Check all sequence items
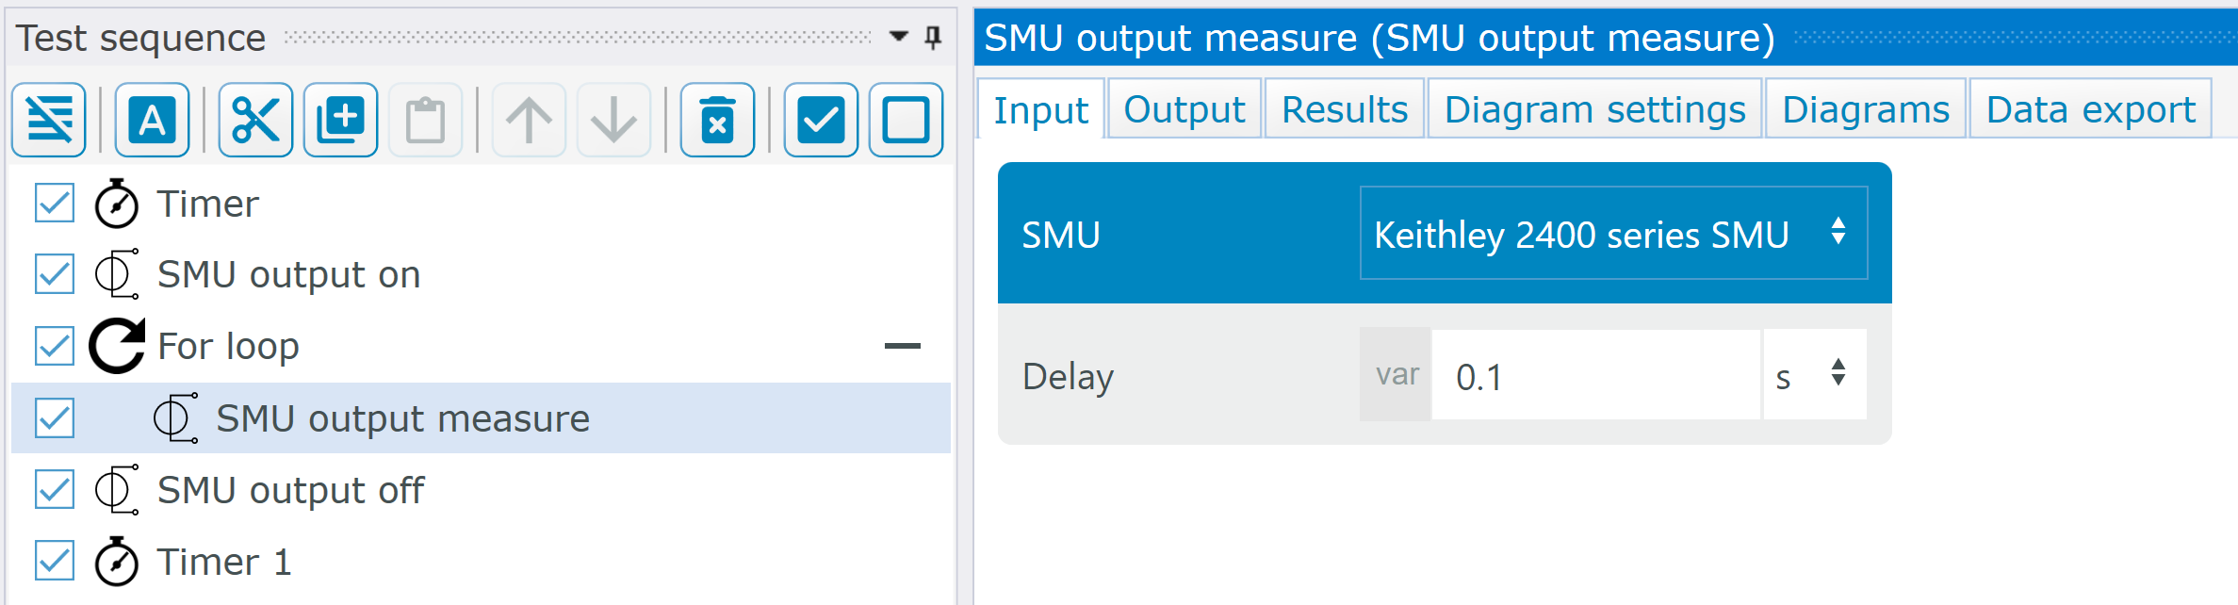The width and height of the screenshot is (2238, 605). pos(821,120)
